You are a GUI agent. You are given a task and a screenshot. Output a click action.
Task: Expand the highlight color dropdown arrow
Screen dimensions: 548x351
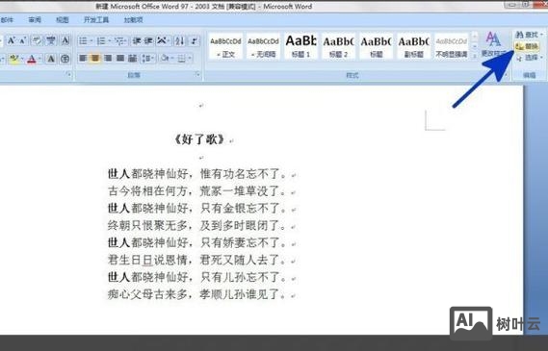21,59
